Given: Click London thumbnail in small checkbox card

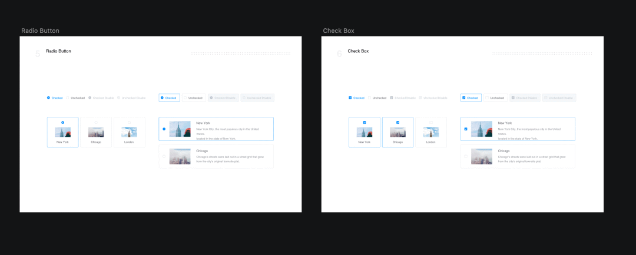Looking at the screenshot, I should tap(430, 132).
